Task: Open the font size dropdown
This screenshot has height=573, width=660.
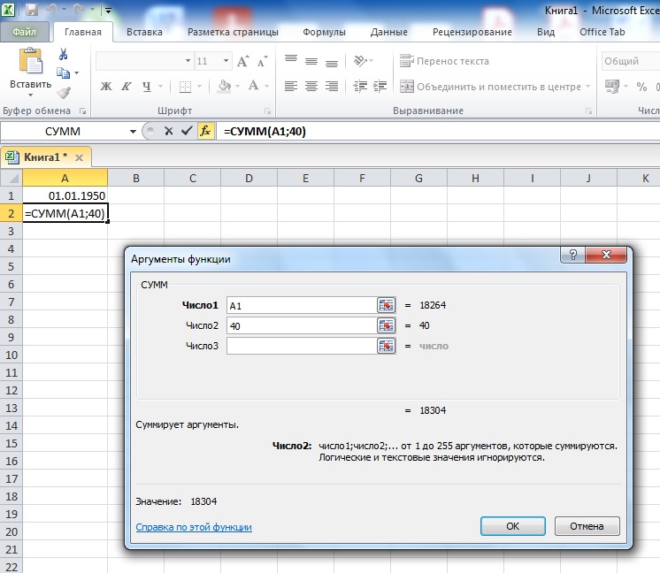Action: [226, 62]
